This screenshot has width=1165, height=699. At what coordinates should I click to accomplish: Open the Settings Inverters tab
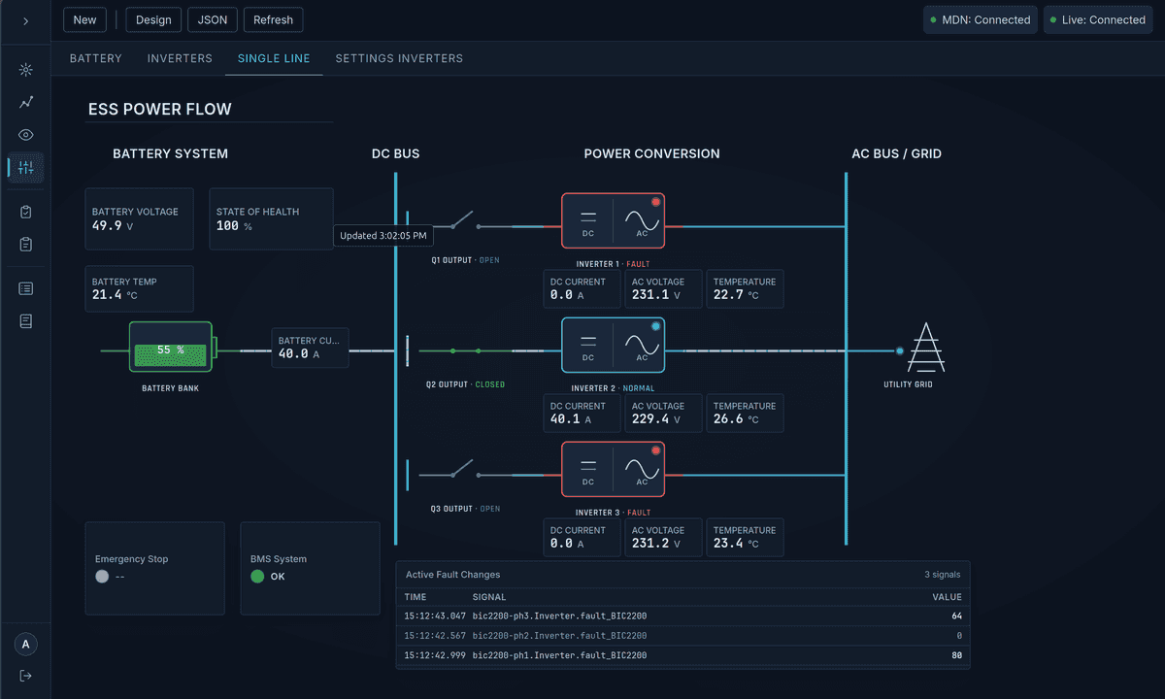(x=399, y=58)
